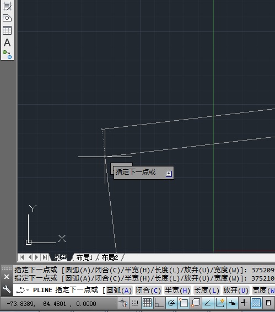Image resolution: width=275 pixels, height=312 pixels.
Task: Choose the 闭合(C) command option
Action: click(x=148, y=291)
